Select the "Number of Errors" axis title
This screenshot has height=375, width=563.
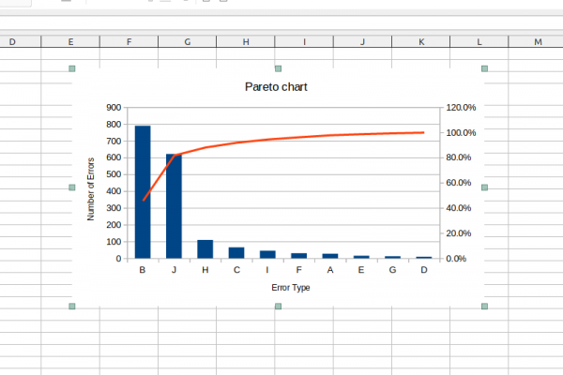coord(91,188)
